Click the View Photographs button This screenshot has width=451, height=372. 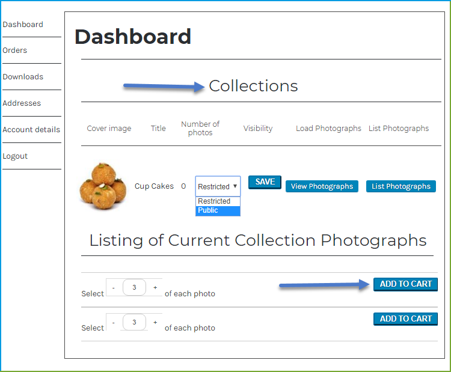pyautogui.click(x=322, y=186)
